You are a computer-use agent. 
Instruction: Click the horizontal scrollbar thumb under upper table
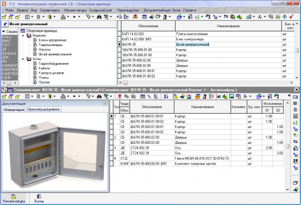click(x=125, y=83)
